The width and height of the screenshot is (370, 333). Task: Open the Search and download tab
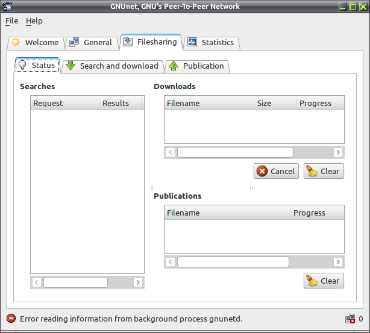click(112, 66)
